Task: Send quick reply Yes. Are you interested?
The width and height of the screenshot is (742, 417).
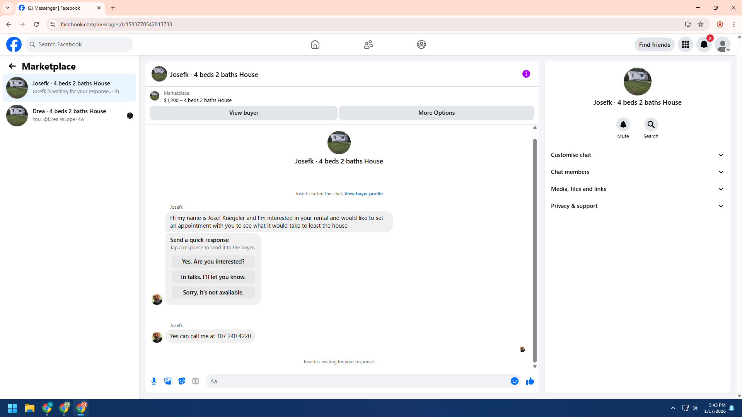Action: click(213, 262)
